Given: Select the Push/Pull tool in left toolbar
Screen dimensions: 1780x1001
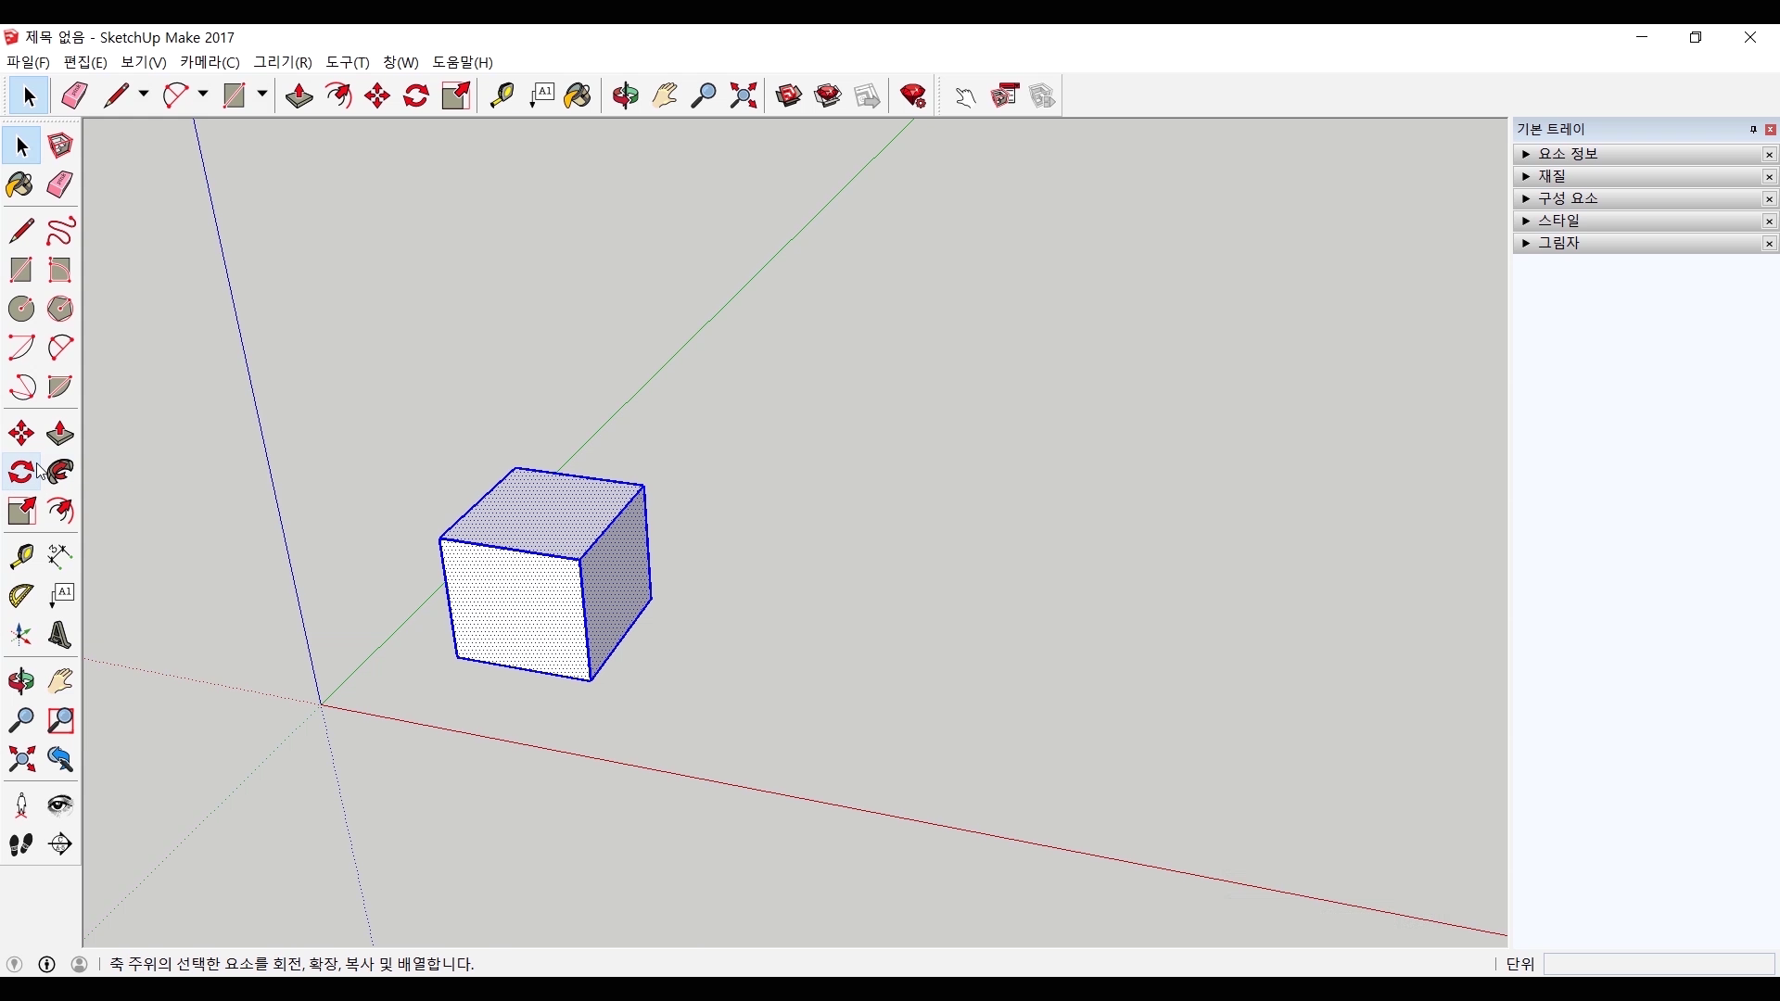Looking at the screenshot, I should [x=60, y=434].
